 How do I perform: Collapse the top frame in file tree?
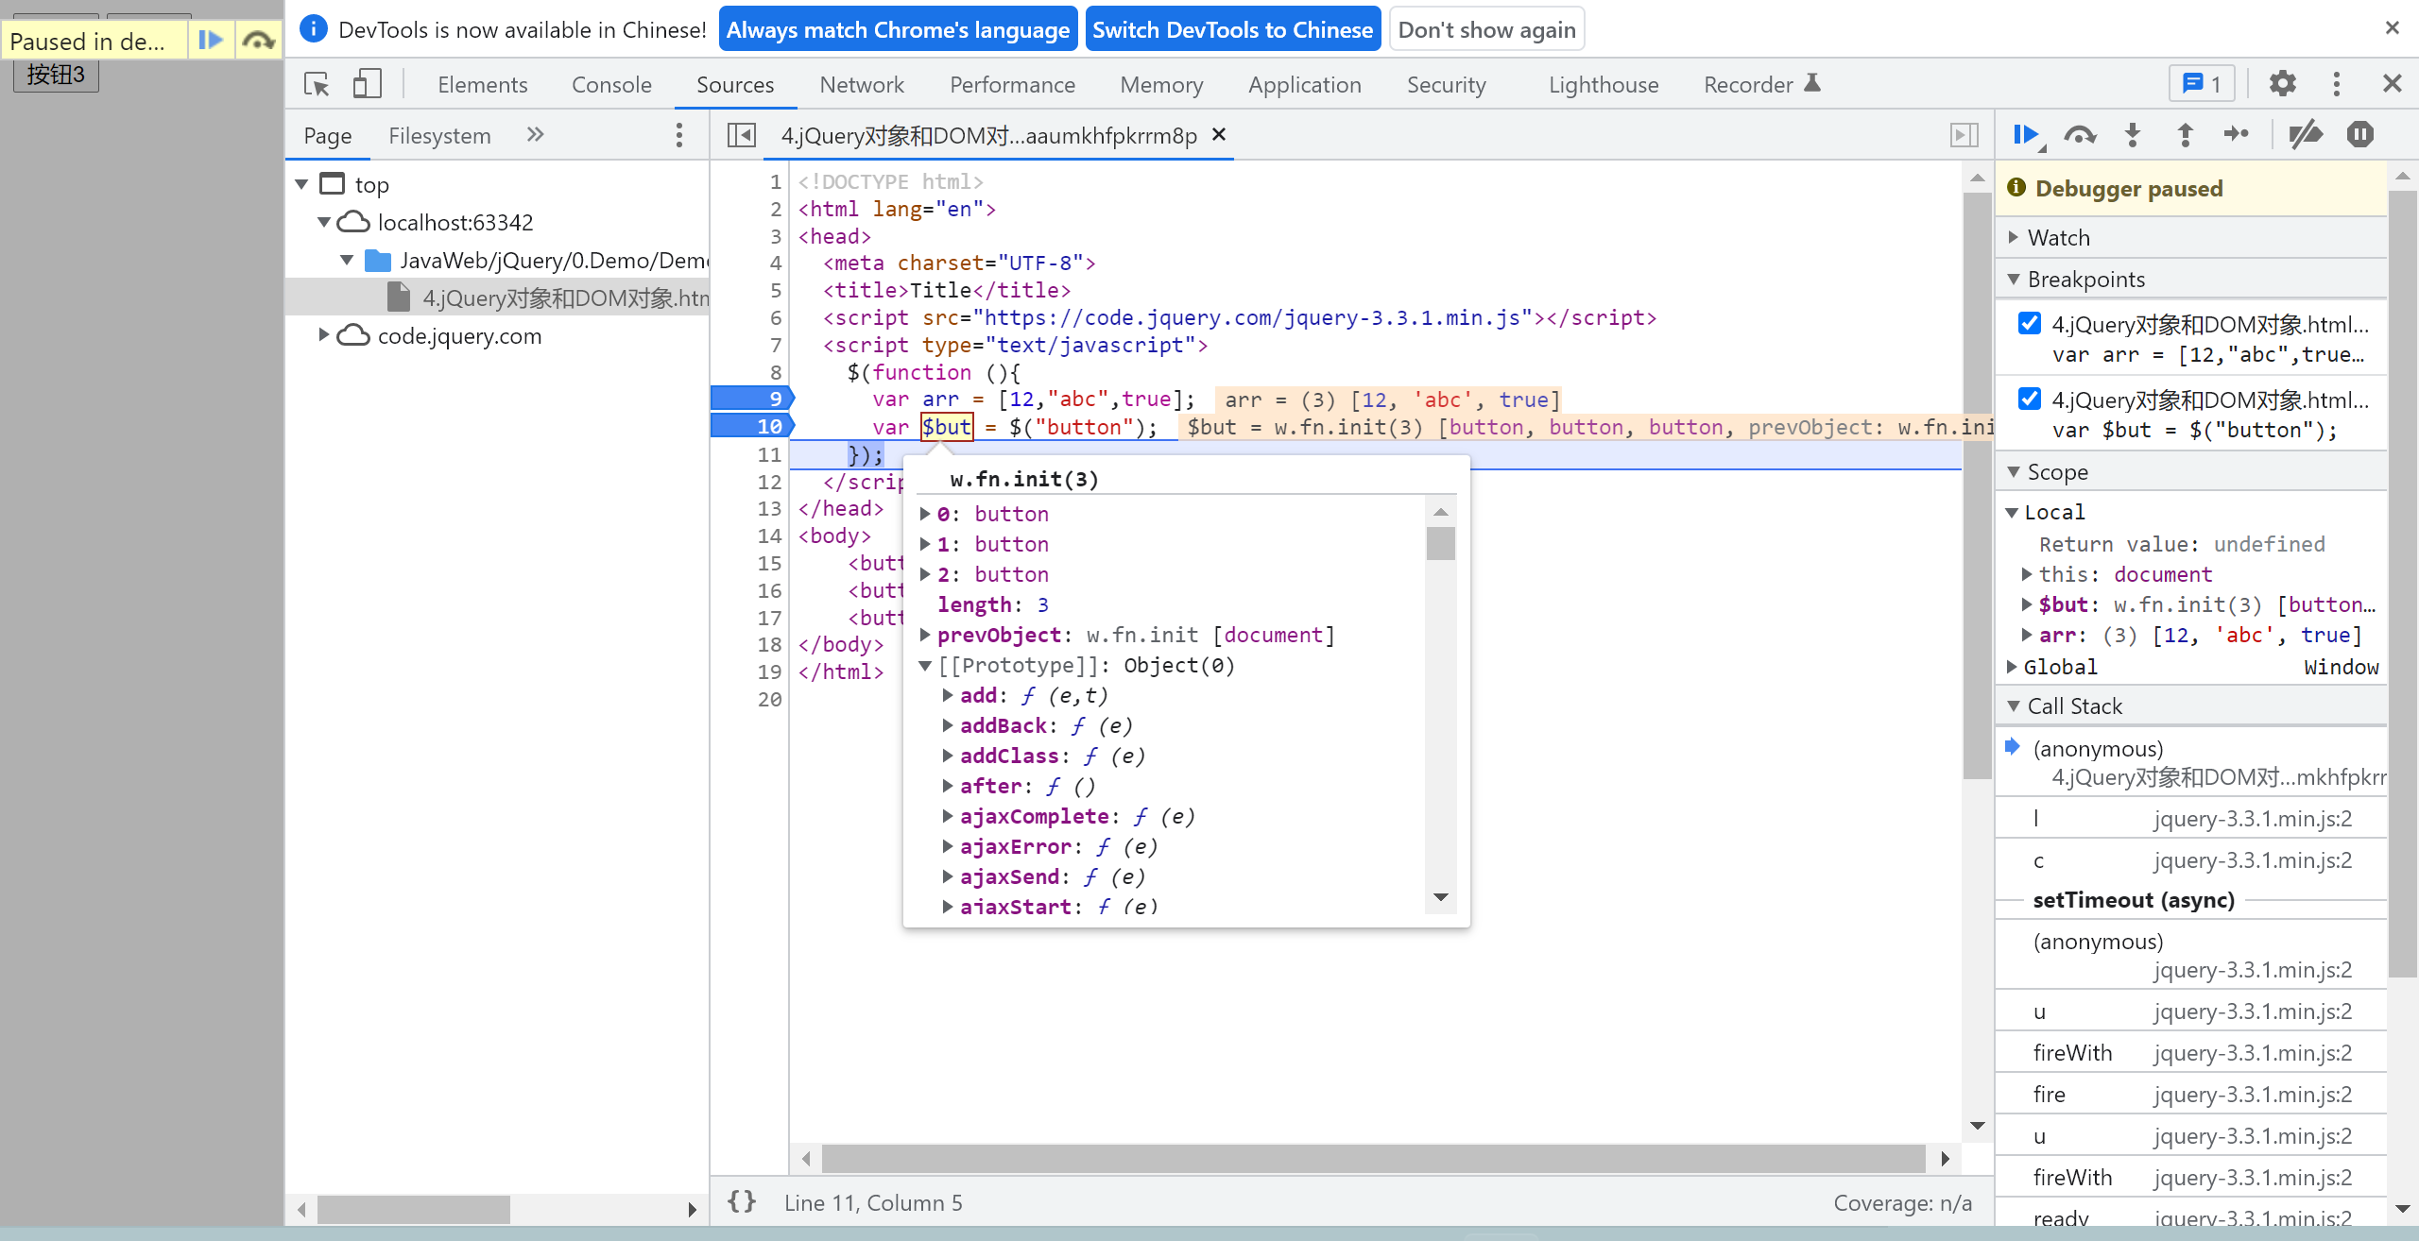[x=302, y=184]
